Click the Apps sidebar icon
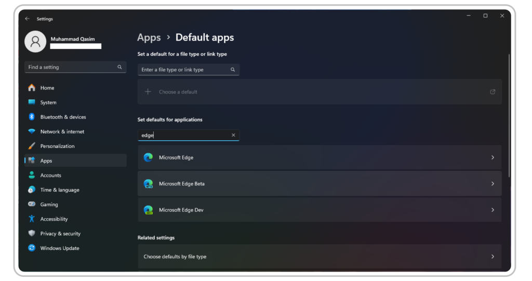 tap(32, 160)
